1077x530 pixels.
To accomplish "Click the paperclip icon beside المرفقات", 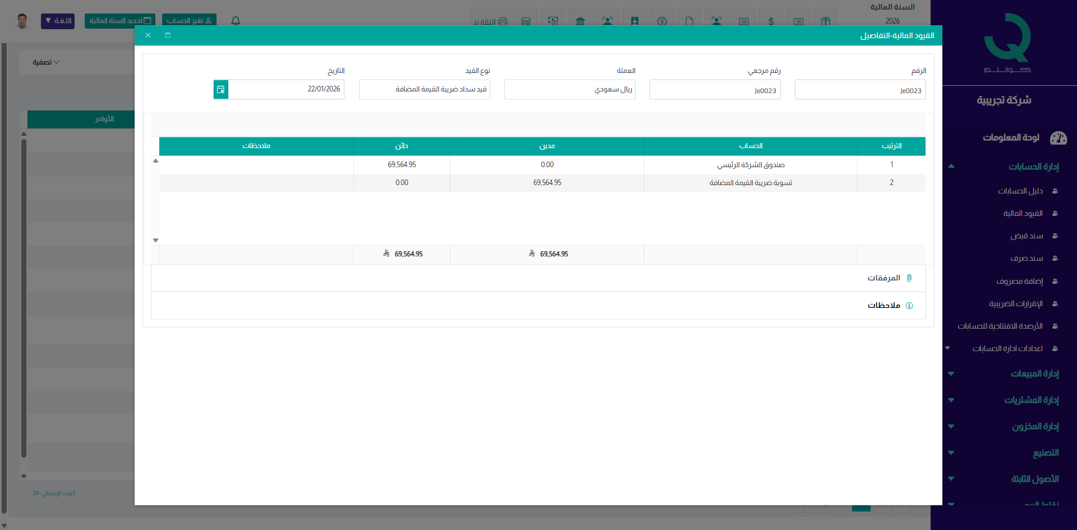I will coord(909,278).
